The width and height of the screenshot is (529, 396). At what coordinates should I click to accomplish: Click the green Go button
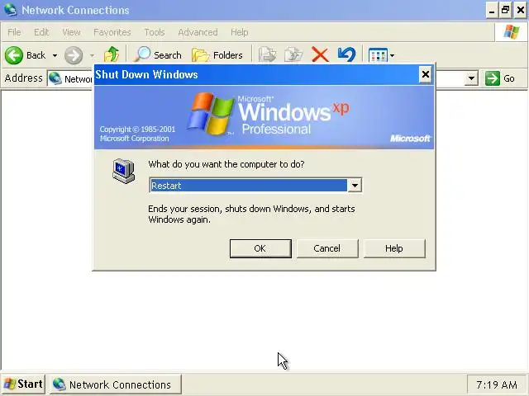(500, 78)
